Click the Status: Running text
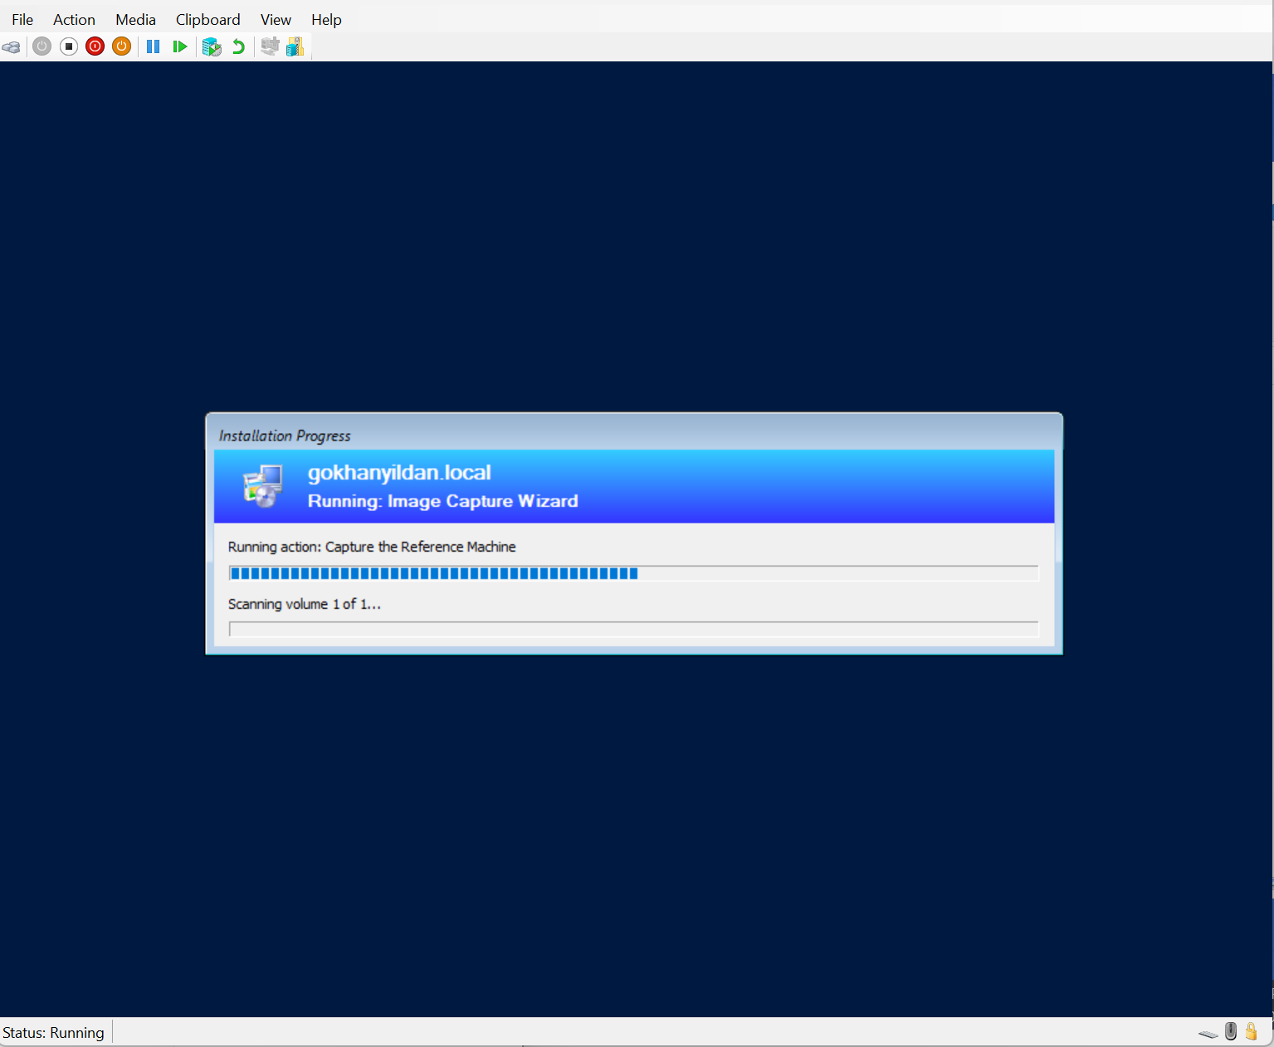This screenshot has height=1047, width=1274. pyautogui.click(x=53, y=1033)
